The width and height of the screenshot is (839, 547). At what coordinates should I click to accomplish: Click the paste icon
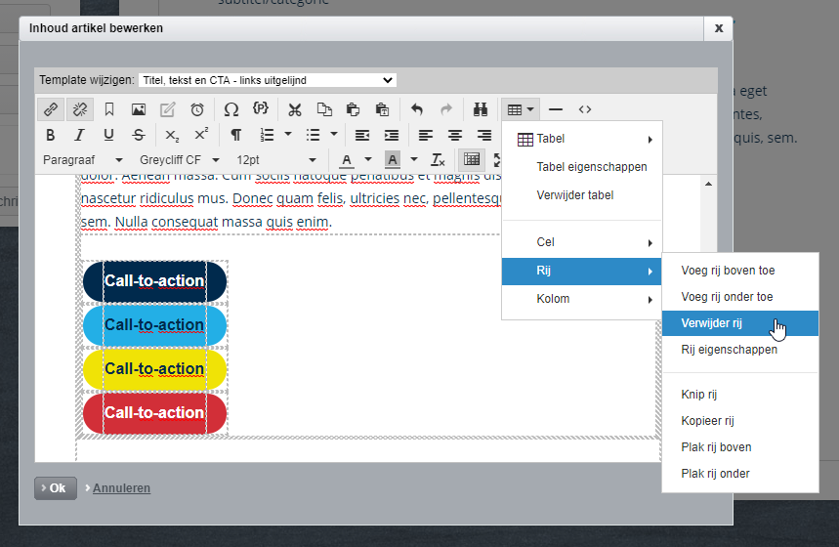tap(353, 109)
